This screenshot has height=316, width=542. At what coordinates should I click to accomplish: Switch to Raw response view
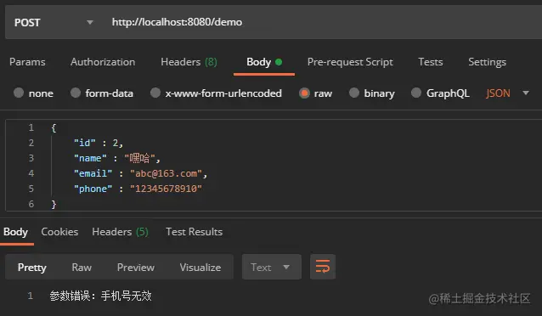(82, 268)
